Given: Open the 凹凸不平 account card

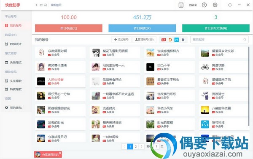Looking at the screenshot, I should click(x=170, y=67).
